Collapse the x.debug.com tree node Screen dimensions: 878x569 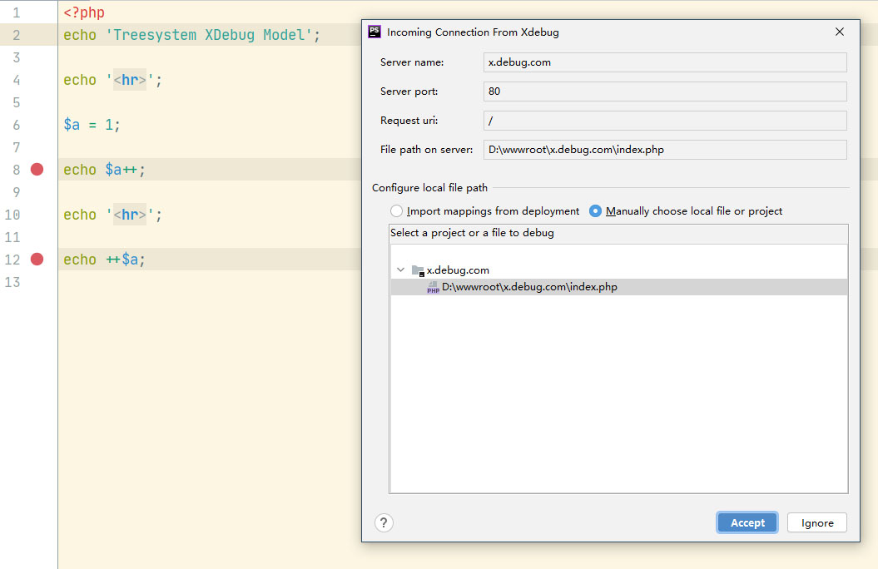pyautogui.click(x=401, y=270)
